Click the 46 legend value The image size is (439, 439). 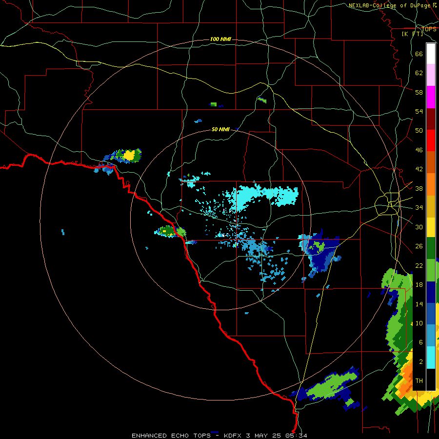pos(419,150)
